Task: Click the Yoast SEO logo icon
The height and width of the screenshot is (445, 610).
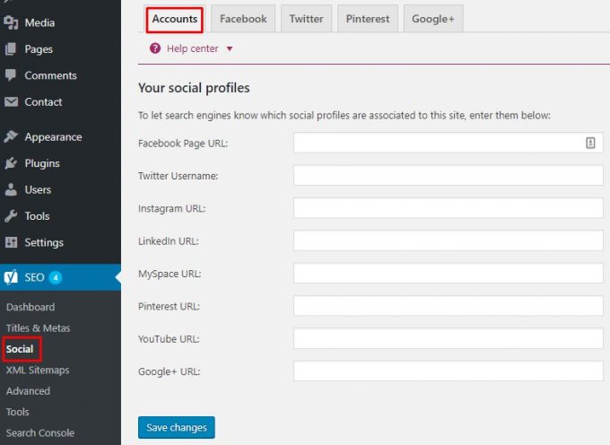Action: click(x=11, y=277)
